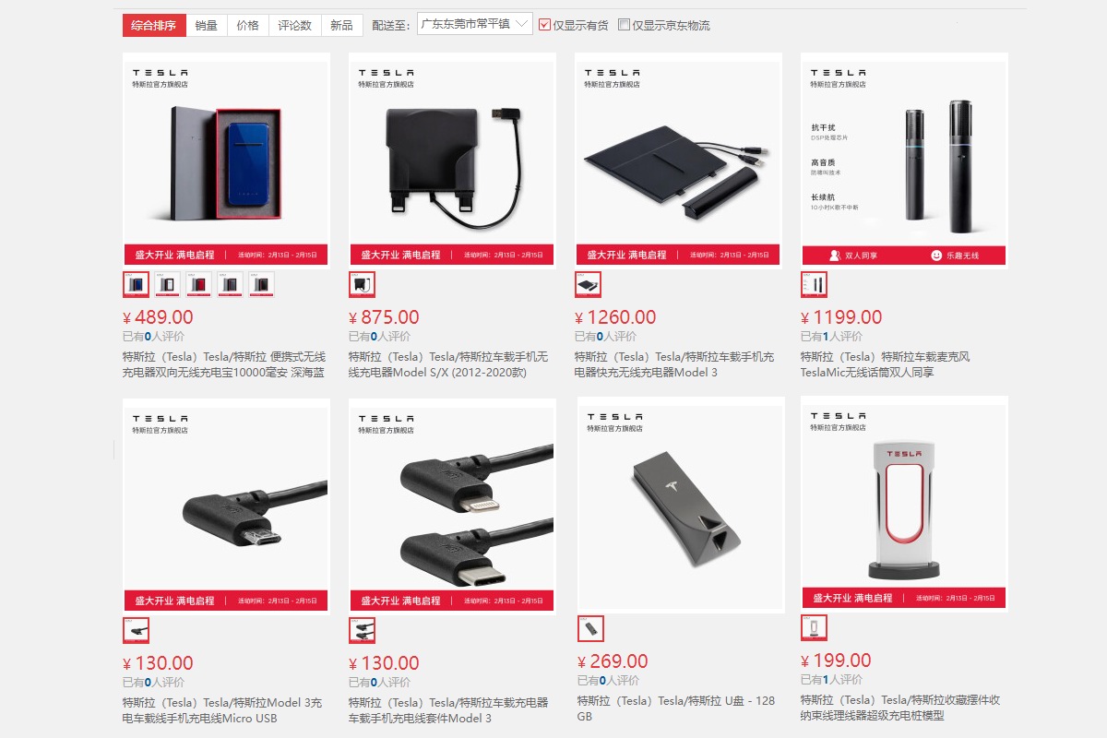The height and width of the screenshot is (738, 1107).
Task: Click the Micro USB cable small thumbnail
Action: (x=136, y=630)
